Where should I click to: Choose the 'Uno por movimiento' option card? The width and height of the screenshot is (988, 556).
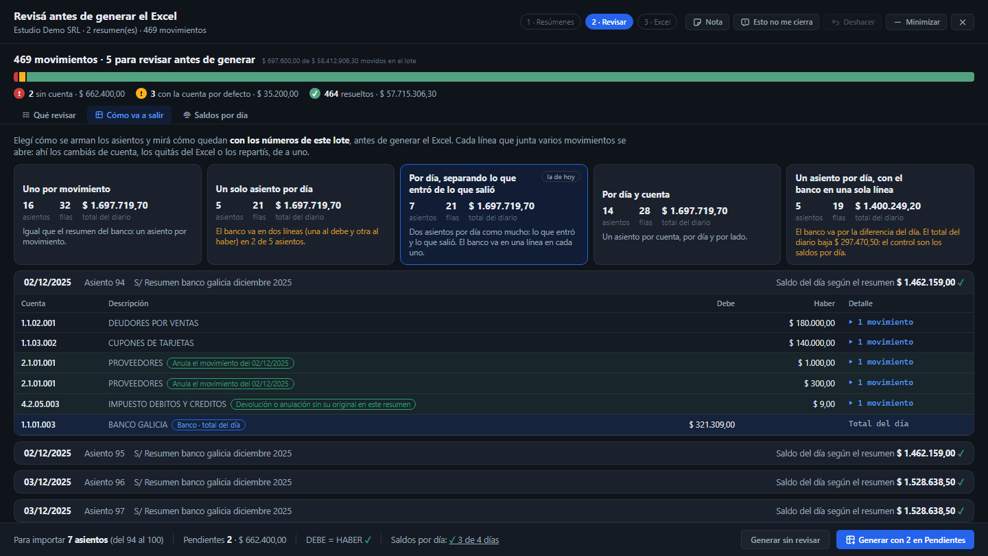tap(108, 214)
